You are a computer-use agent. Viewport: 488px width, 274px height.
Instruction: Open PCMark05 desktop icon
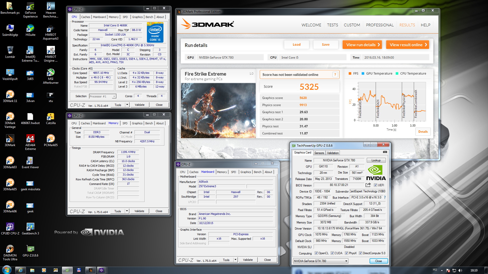51,141
